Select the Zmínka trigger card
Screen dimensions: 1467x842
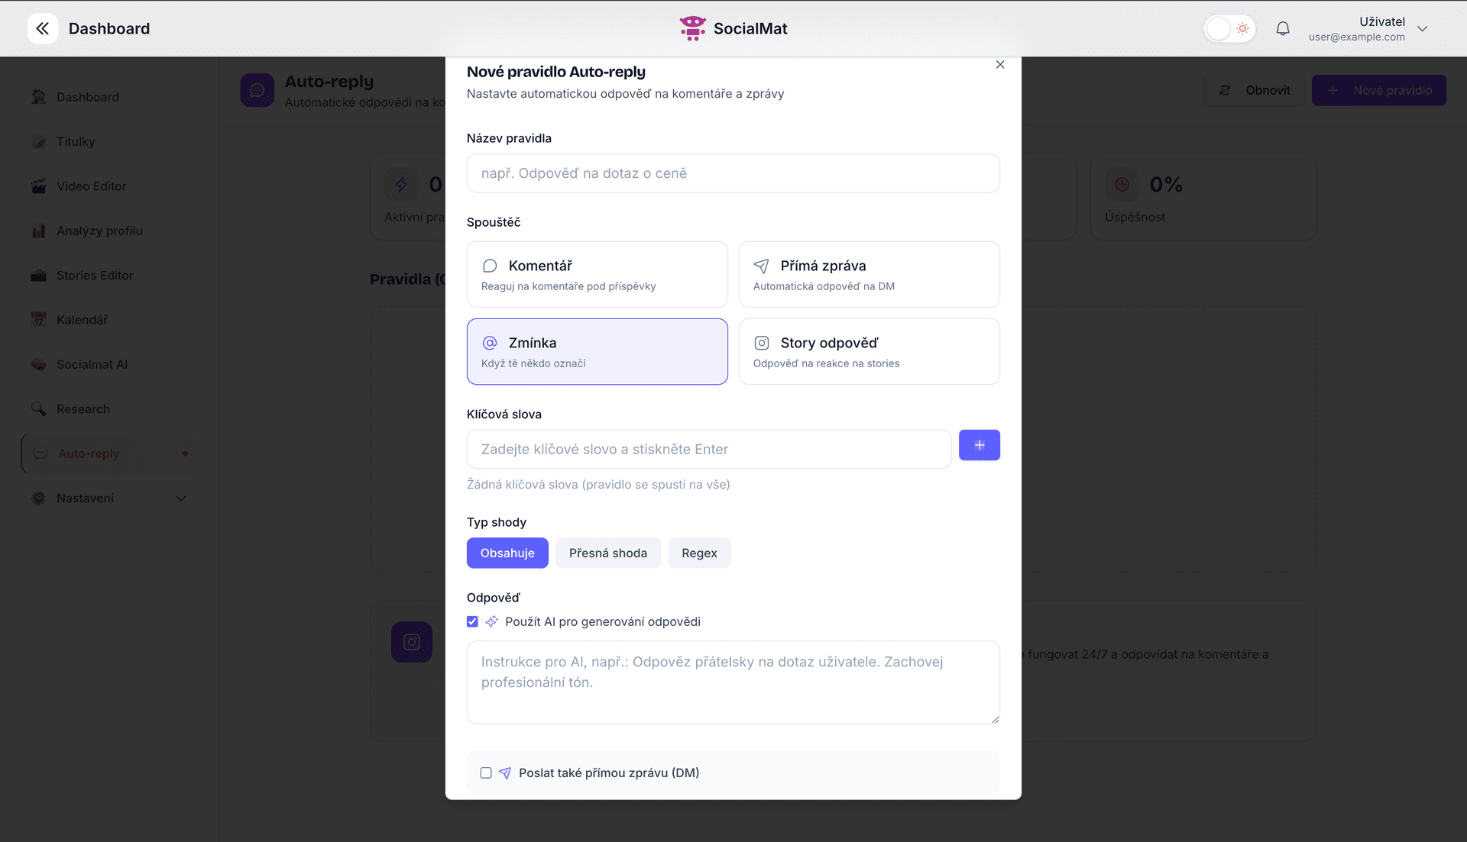click(x=597, y=352)
